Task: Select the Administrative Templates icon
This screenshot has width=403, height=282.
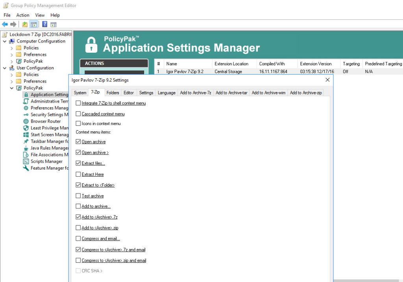Action: click(x=26, y=101)
